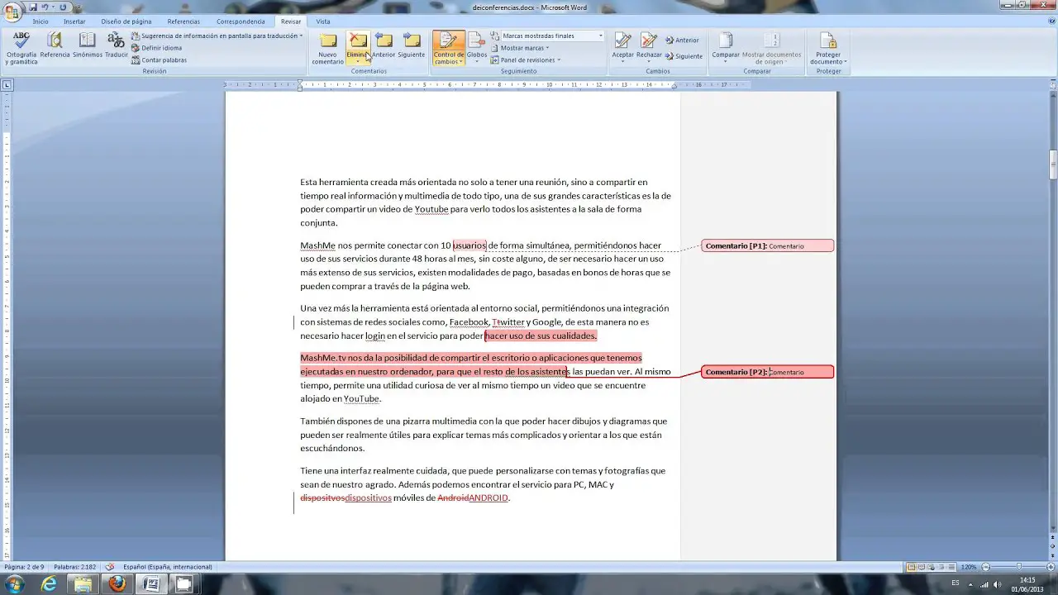Open Firefox from taskbar
Image resolution: width=1058 pixels, height=595 pixels.
(x=117, y=584)
